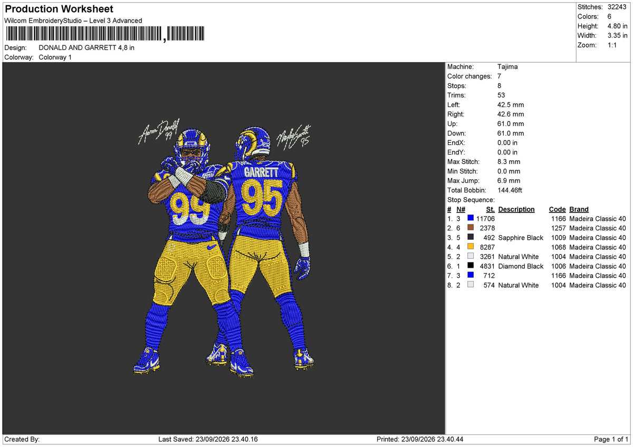Click the 'St.' column header

[490, 209]
